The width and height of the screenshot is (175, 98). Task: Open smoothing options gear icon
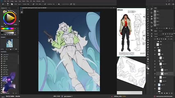coord(59,4)
